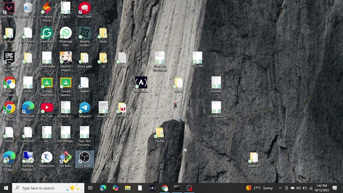Select the WhatsApp Web shortcut
Image resolution: width=343 pixels, height=193 pixels.
click(x=66, y=33)
